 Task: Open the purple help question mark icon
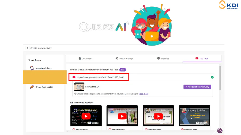(x=220, y=131)
